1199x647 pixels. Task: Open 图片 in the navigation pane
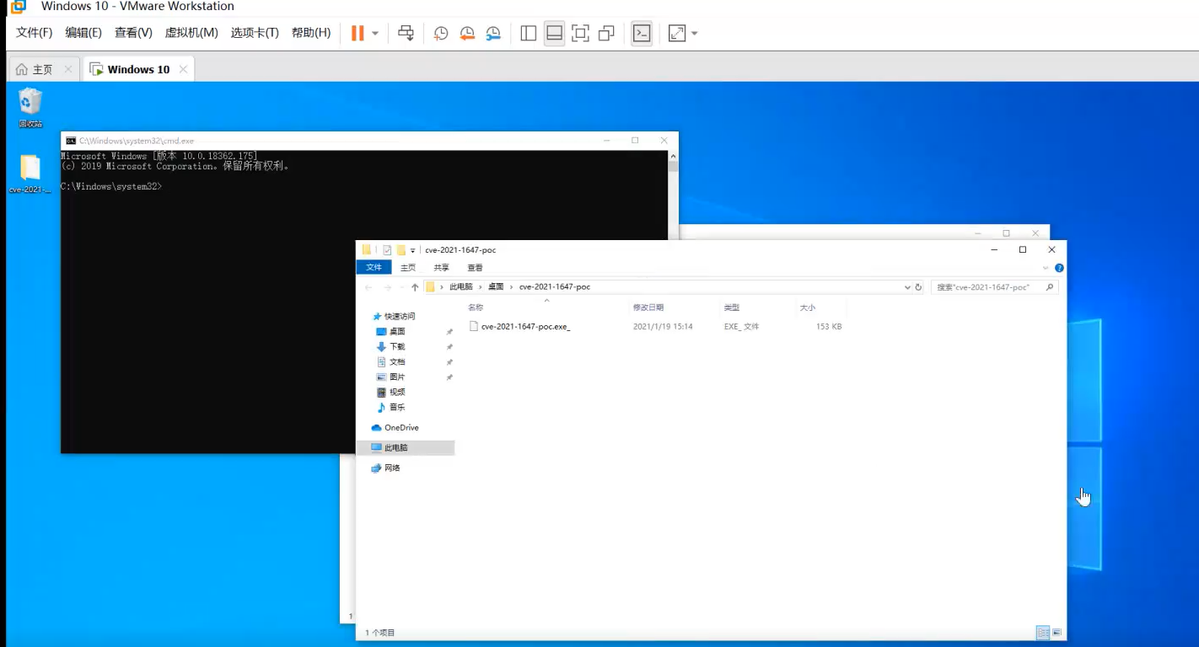(397, 377)
